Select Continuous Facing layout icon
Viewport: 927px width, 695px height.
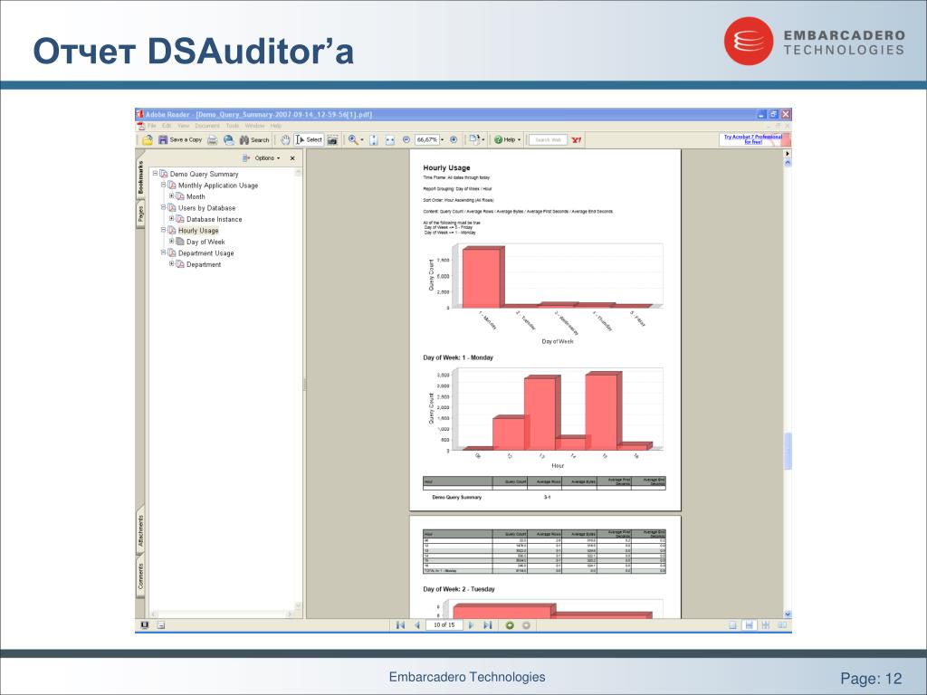tap(766, 625)
